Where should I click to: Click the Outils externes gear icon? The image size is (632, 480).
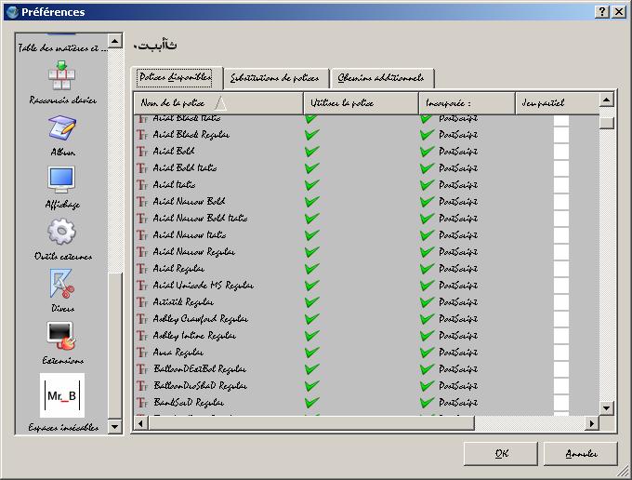pos(62,233)
